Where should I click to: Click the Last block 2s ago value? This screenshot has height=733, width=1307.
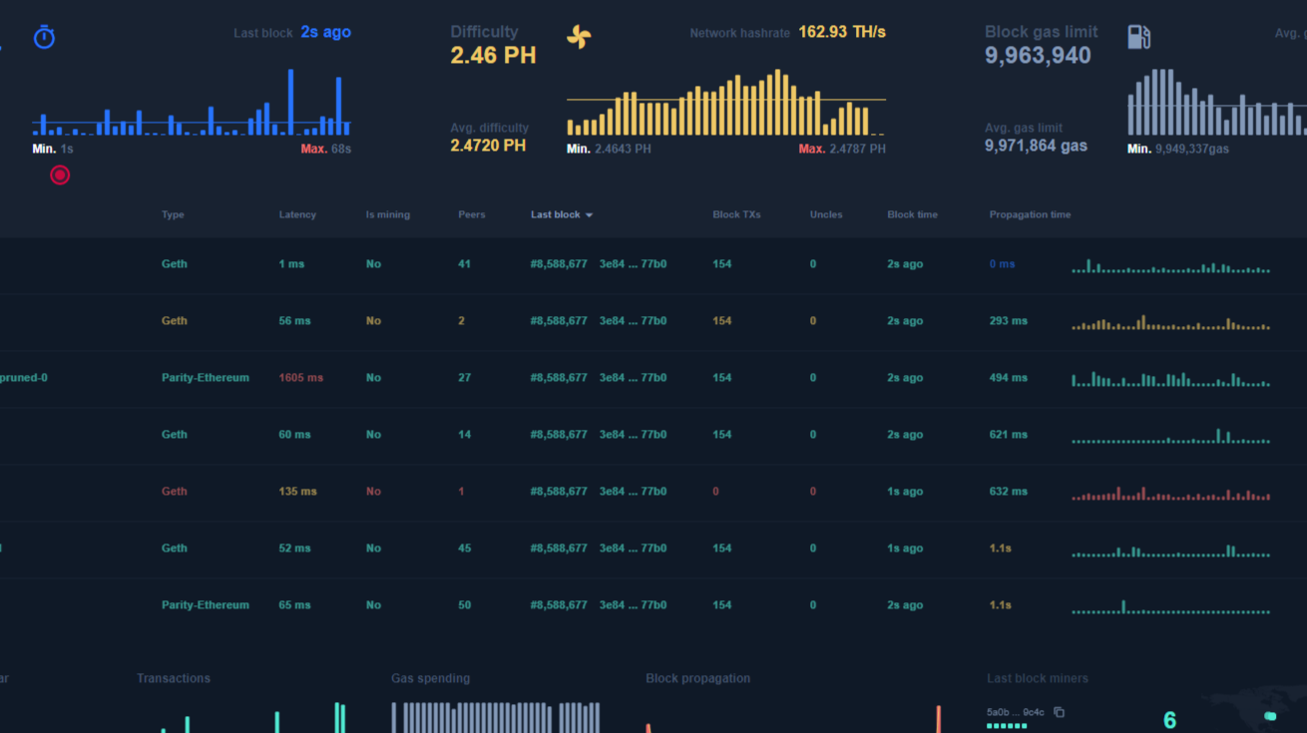click(326, 32)
